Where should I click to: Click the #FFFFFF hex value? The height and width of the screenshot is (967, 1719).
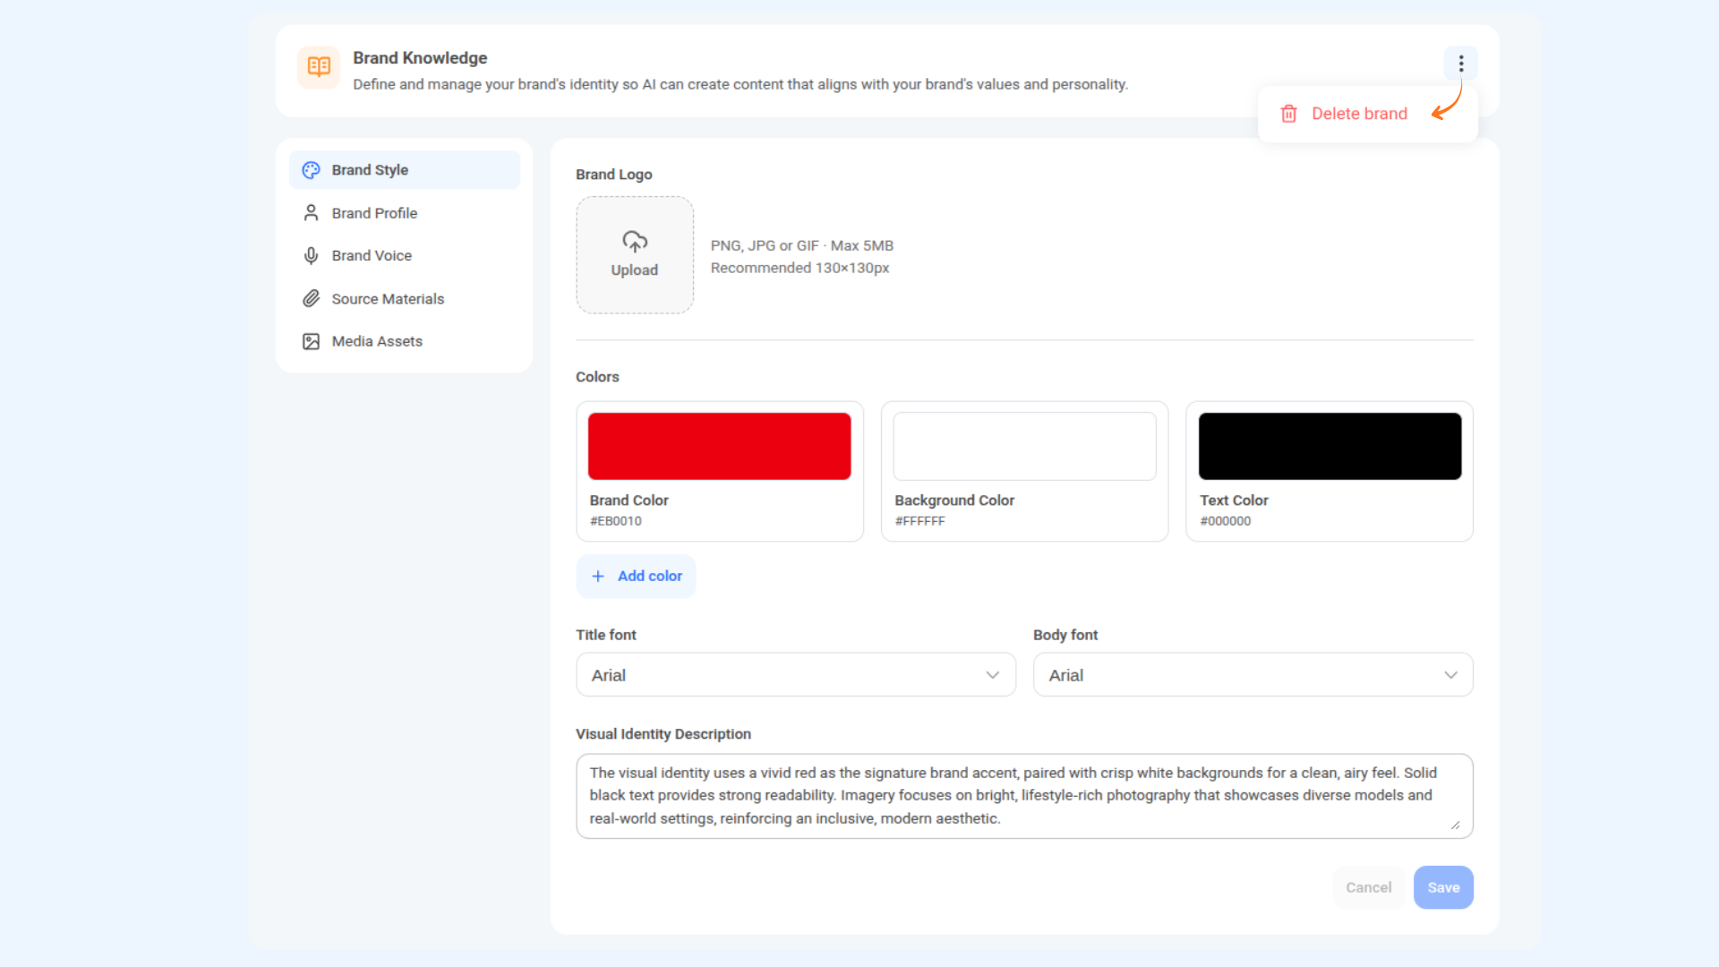[x=919, y=521]
